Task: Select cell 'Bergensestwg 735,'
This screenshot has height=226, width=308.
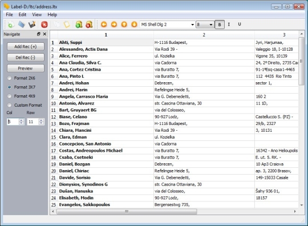Action: 204,204
